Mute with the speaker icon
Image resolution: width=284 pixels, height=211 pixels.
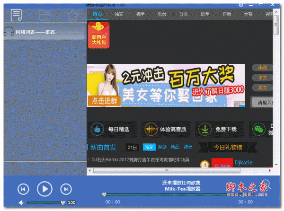pos(21,202)
